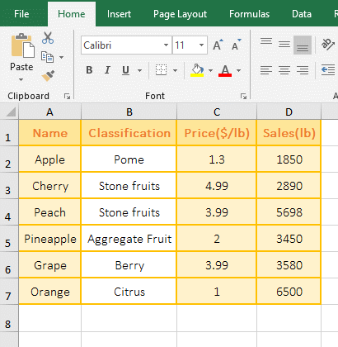Select column D header
338x347 pixels.
(x=289, y=112)
